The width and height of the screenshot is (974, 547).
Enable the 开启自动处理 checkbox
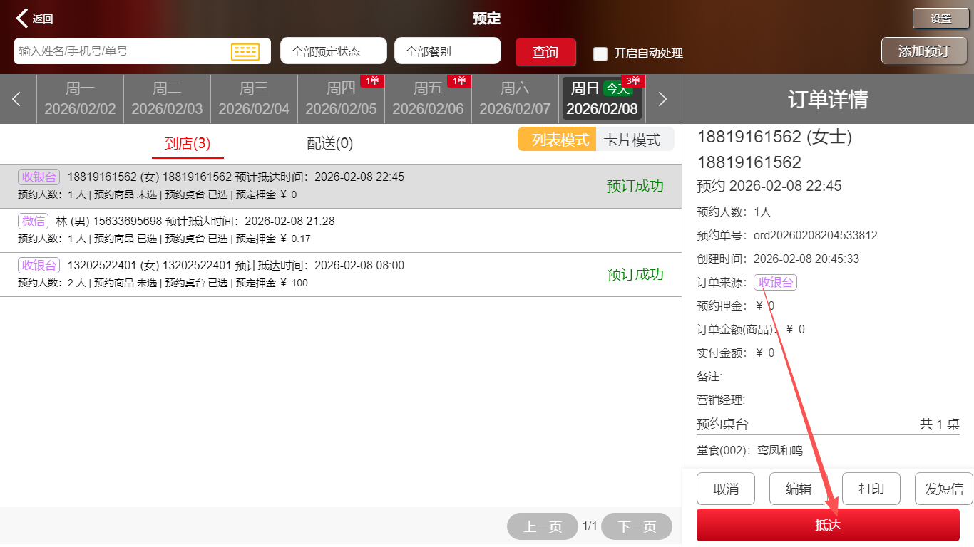(x=600, y=53)
